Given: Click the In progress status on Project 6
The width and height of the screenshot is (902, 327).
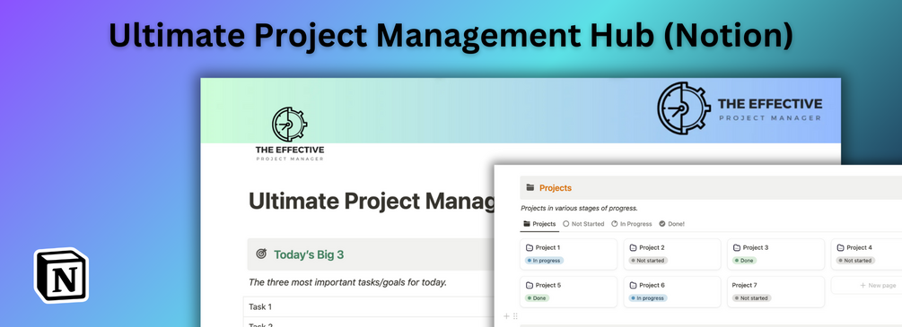Looking at the screenshot, I should (x=648, y=298).
